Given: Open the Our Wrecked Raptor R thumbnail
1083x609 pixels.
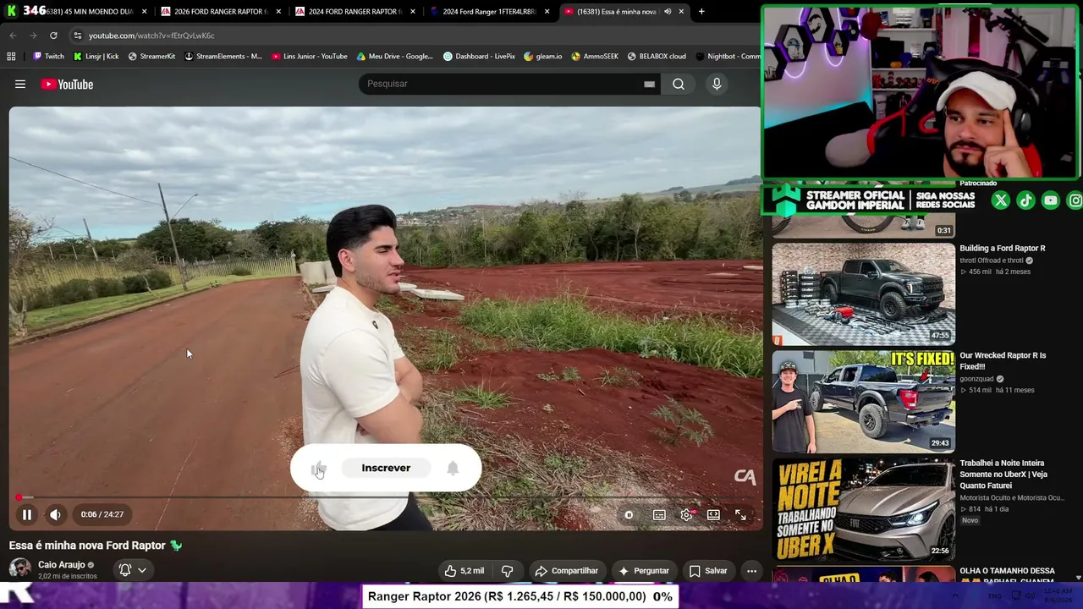Looking at the screenshot, I should click(x=863, y=402).
